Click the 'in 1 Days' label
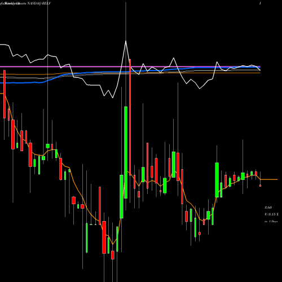The height and width of the screenshot is (282, 282). tap(271, 222)
